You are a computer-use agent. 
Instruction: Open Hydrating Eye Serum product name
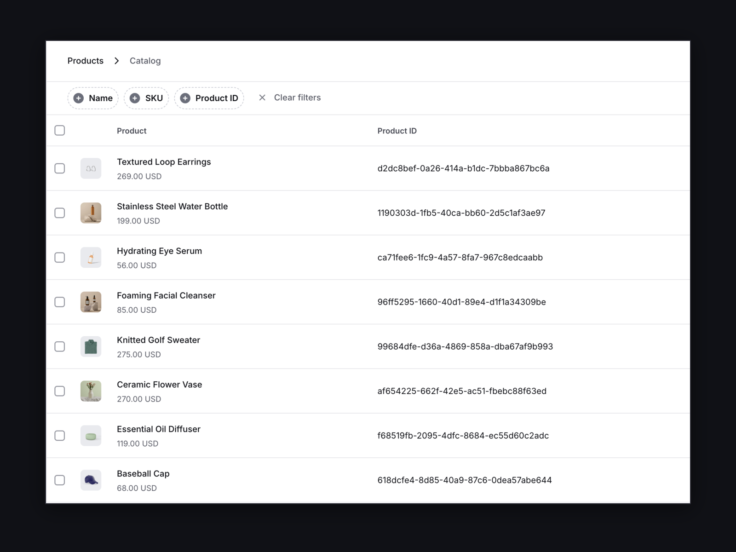click(159, 251)
